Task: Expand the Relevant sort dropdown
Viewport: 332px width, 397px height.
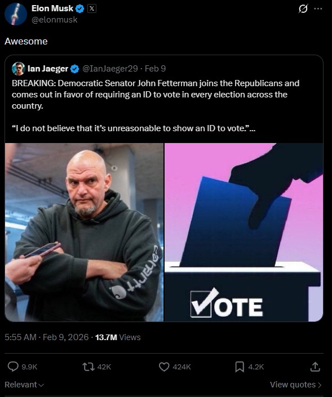Action: pos(24,385)
